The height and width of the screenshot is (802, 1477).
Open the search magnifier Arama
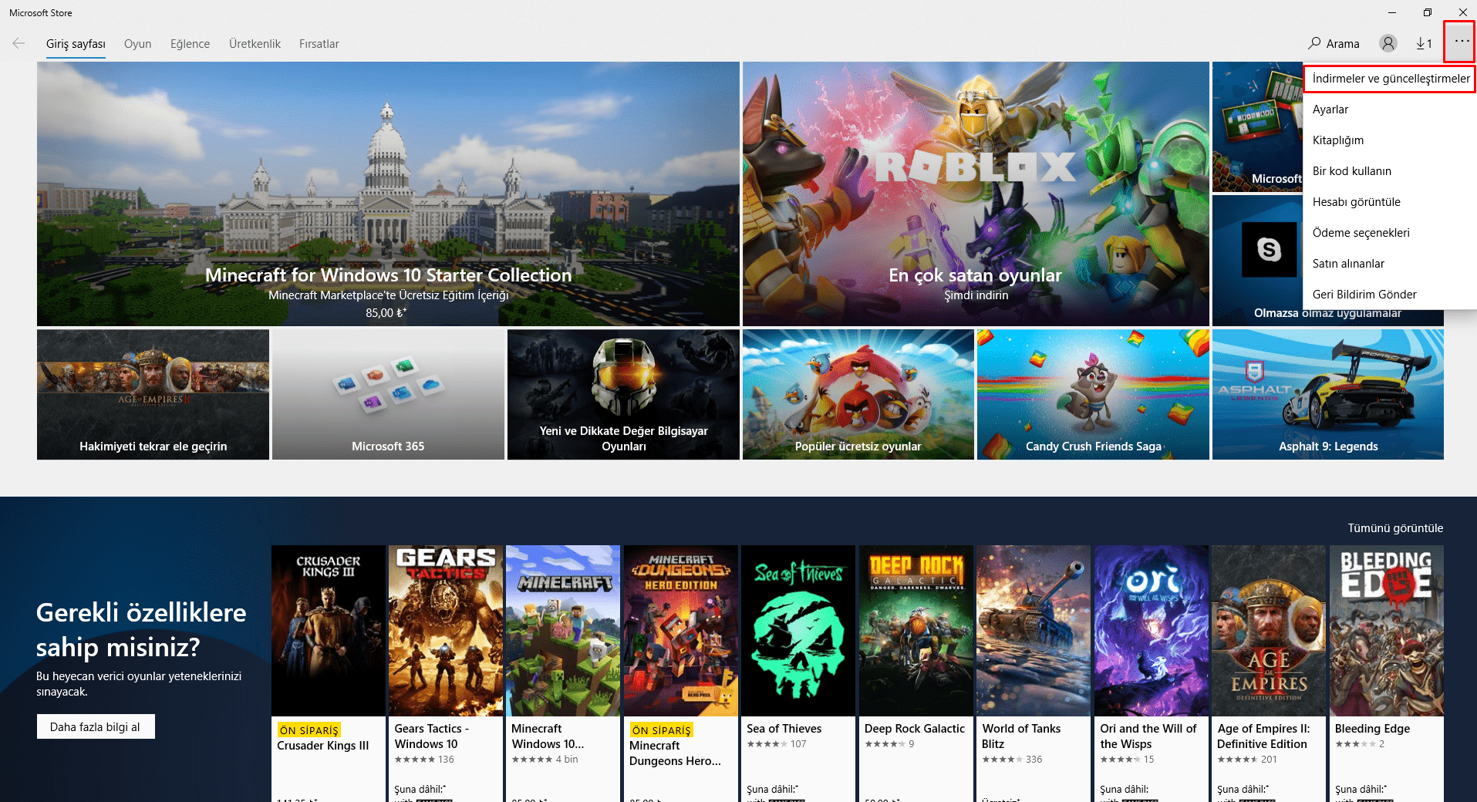(x=1334, y=43)
